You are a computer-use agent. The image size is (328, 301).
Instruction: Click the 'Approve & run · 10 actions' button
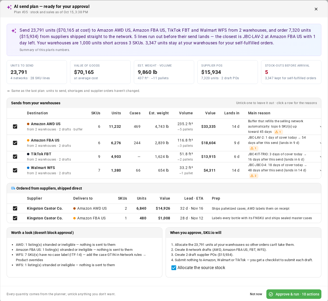point(294,294)
